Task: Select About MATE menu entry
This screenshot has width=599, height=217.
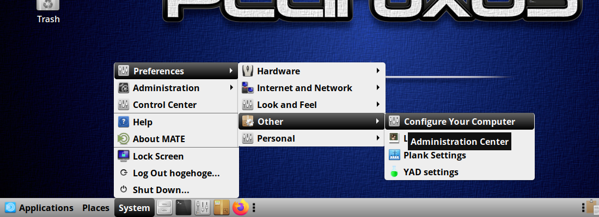Action: (x=176, y=139)
